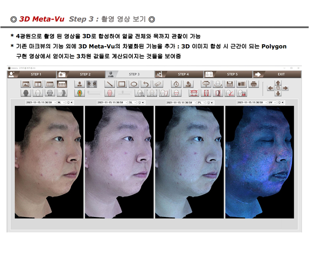Click the undo arrow icon
309x254 pixels.
coord(145,84)
